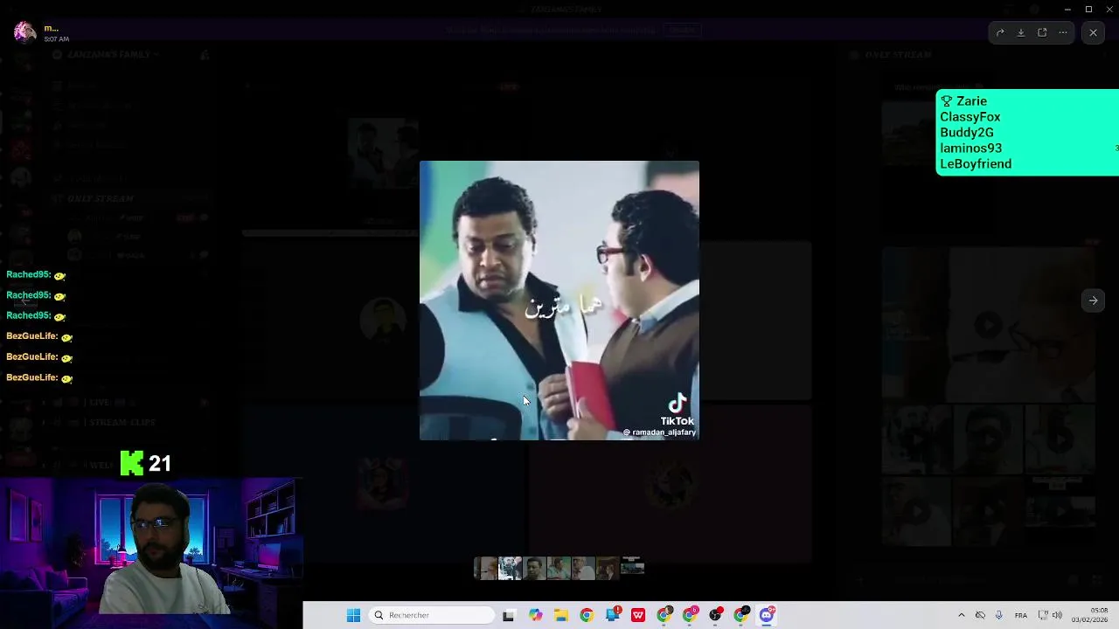Image resolution: width=1119 pixels, height=629 pixels.
Task: Click the enlarged TikTok image
Action: pyautogui.click(x=559, y=301)
